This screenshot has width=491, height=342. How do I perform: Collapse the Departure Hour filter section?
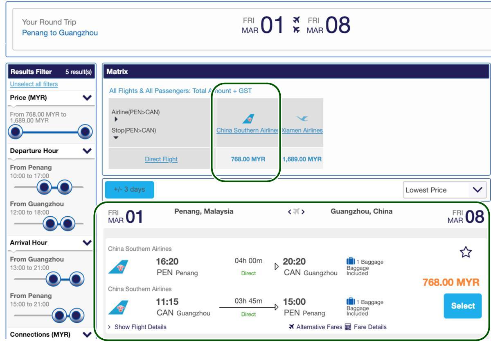pyautogui.click(x=87, y=151)
